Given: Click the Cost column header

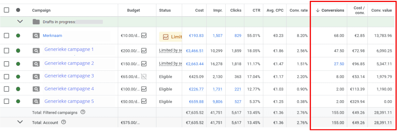Looking at the screenshot, I should click(199, 10).
